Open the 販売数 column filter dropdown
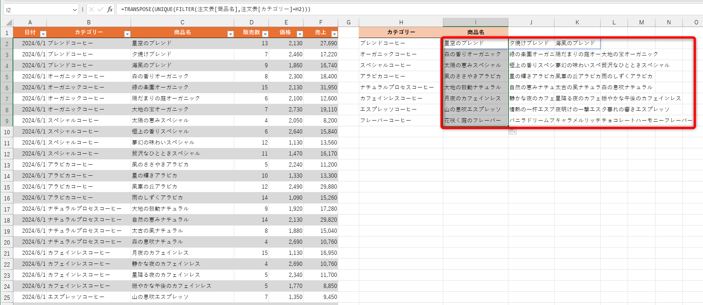Viewport: 703px width, 305px height. click(265, 34)
